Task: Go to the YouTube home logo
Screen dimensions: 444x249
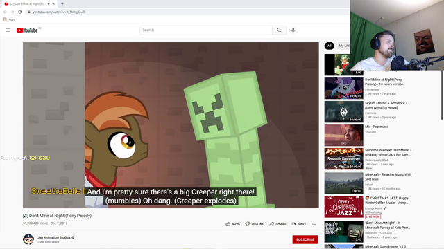Action: tap(27, 30)
